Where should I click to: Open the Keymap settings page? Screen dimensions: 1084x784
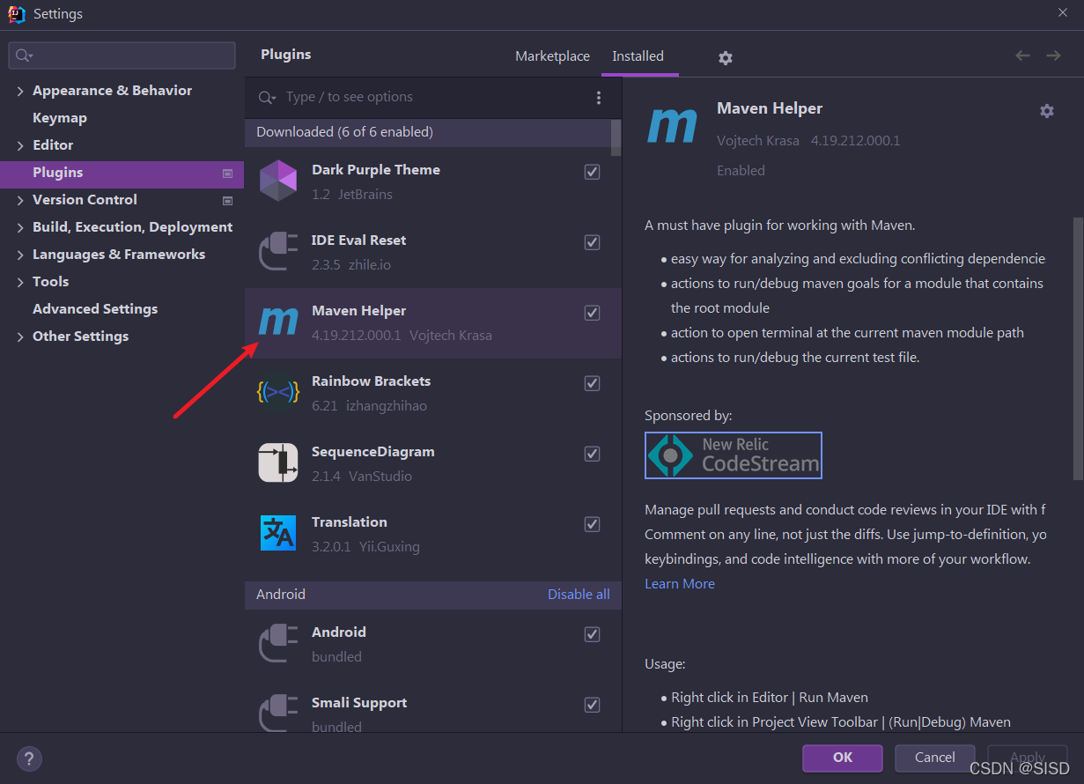coord(60,118)
